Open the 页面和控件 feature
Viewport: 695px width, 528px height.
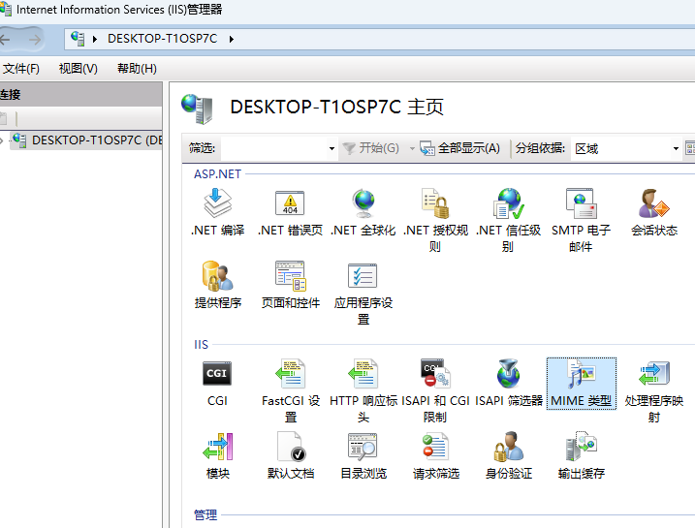tap(291, 285)
